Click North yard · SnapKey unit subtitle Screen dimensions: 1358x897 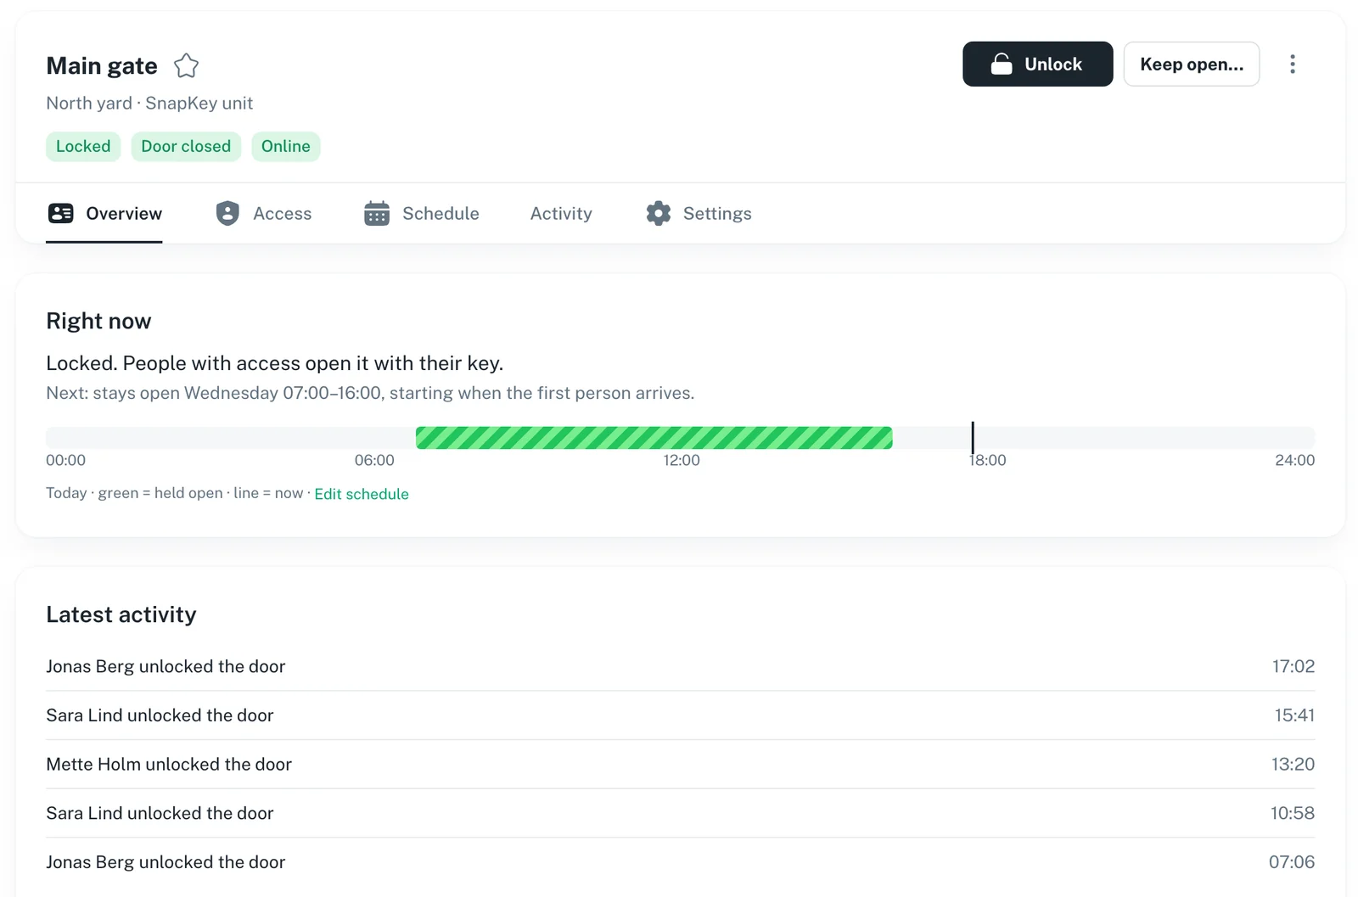tap(149, 103)
